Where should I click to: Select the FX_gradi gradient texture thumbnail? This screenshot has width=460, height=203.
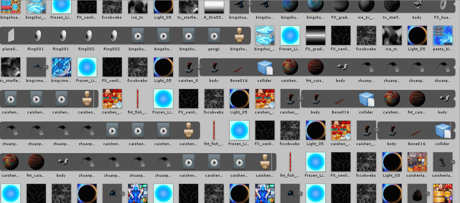[315, 35]
